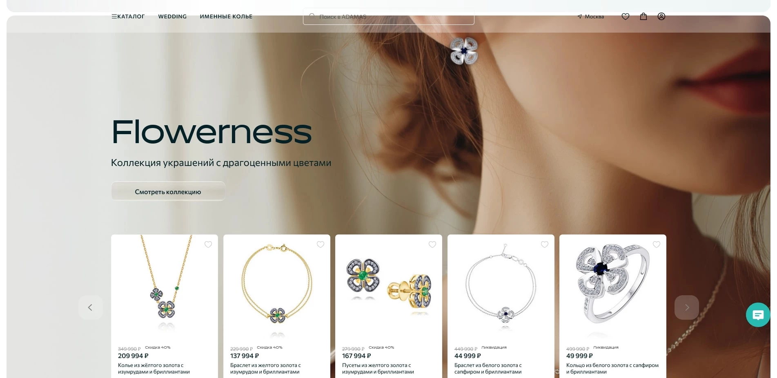Screen dimensions: 777x378
Task: Click the search field Поиск в ADAMAS
Action: (x=388, y=17)
